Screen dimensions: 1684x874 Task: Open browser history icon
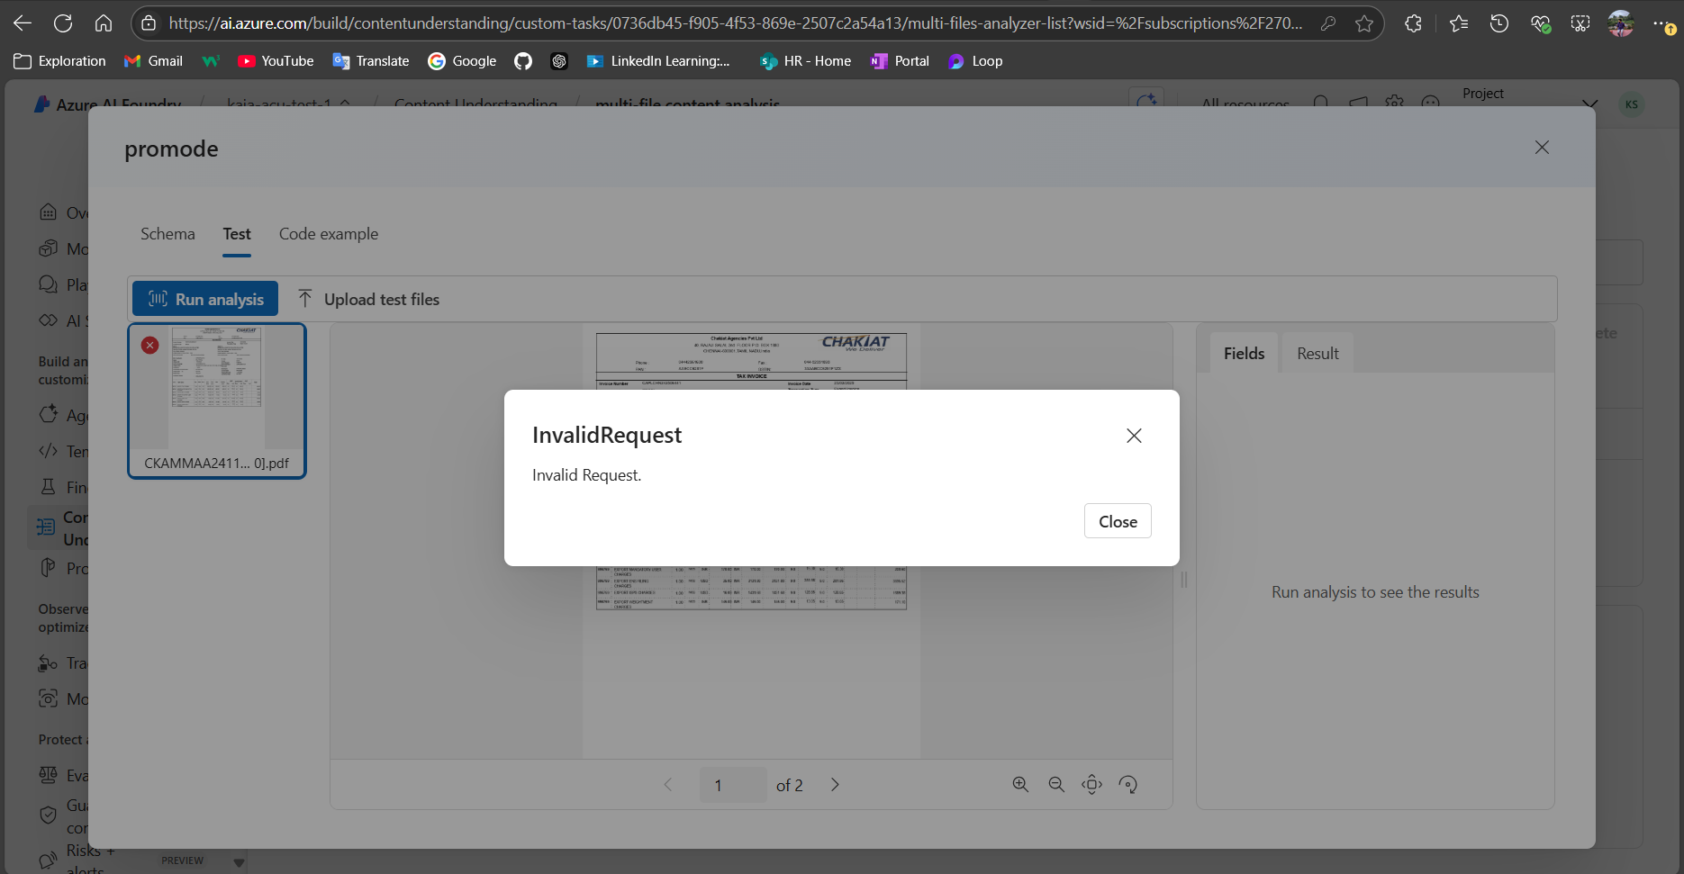tap(1499, 23)
